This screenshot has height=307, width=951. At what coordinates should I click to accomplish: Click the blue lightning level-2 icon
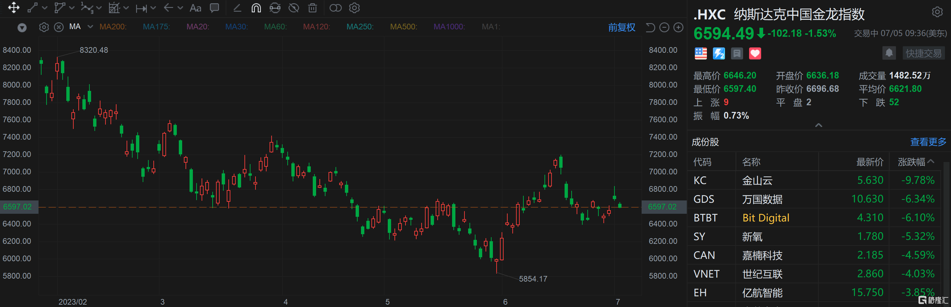[719, 53]
